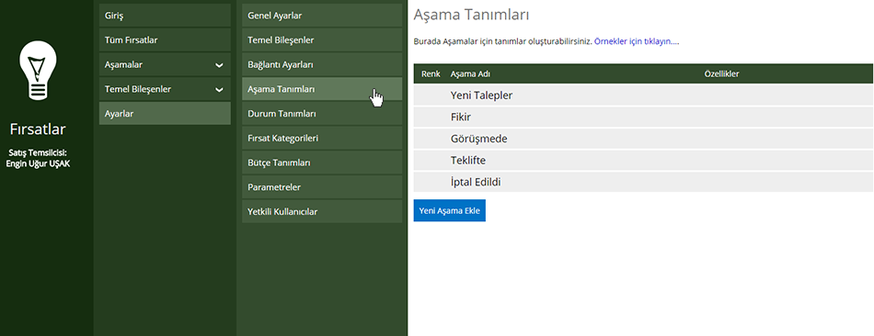
Task: Expand the Aşamalar chevron arrow
Action: (219, 65)
